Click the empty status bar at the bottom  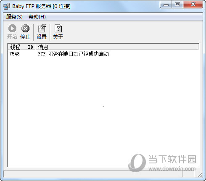(92, 174)
